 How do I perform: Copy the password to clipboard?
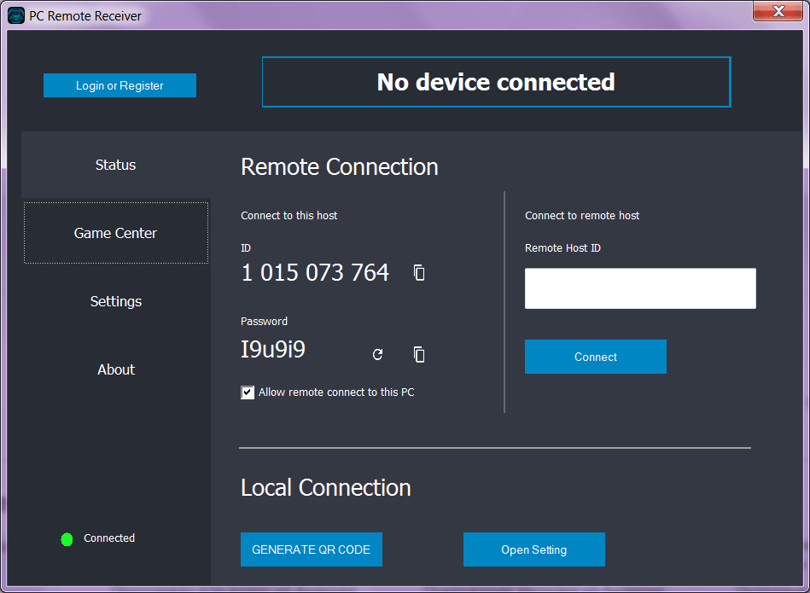click(419, 354)
